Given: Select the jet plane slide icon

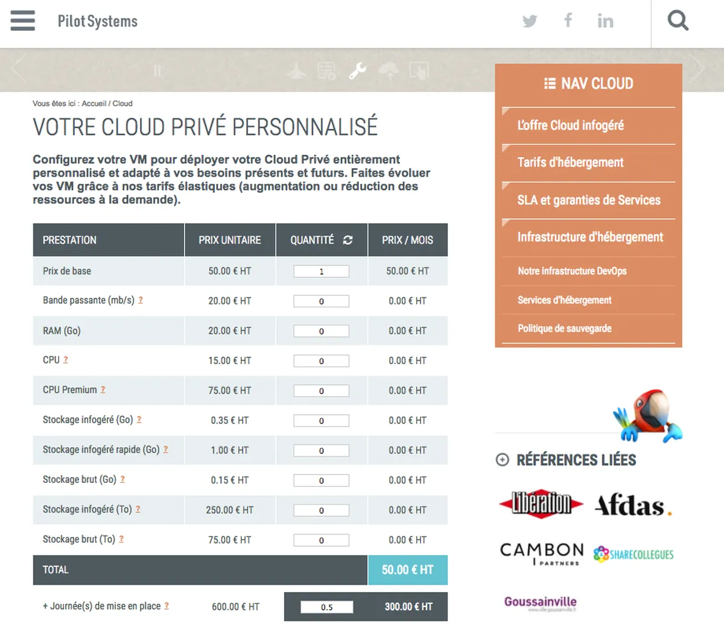Looking at the screenshot, I should coord(296,71).
